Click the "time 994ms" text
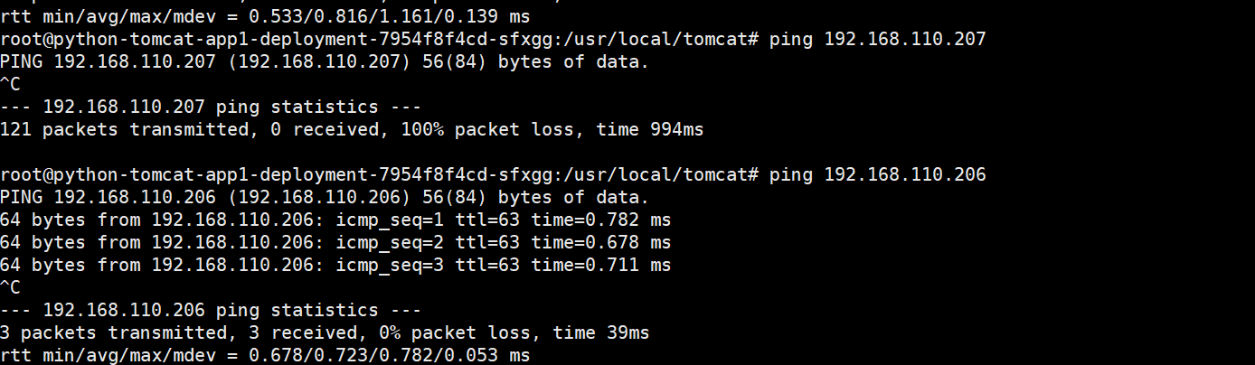 (649, 129)
